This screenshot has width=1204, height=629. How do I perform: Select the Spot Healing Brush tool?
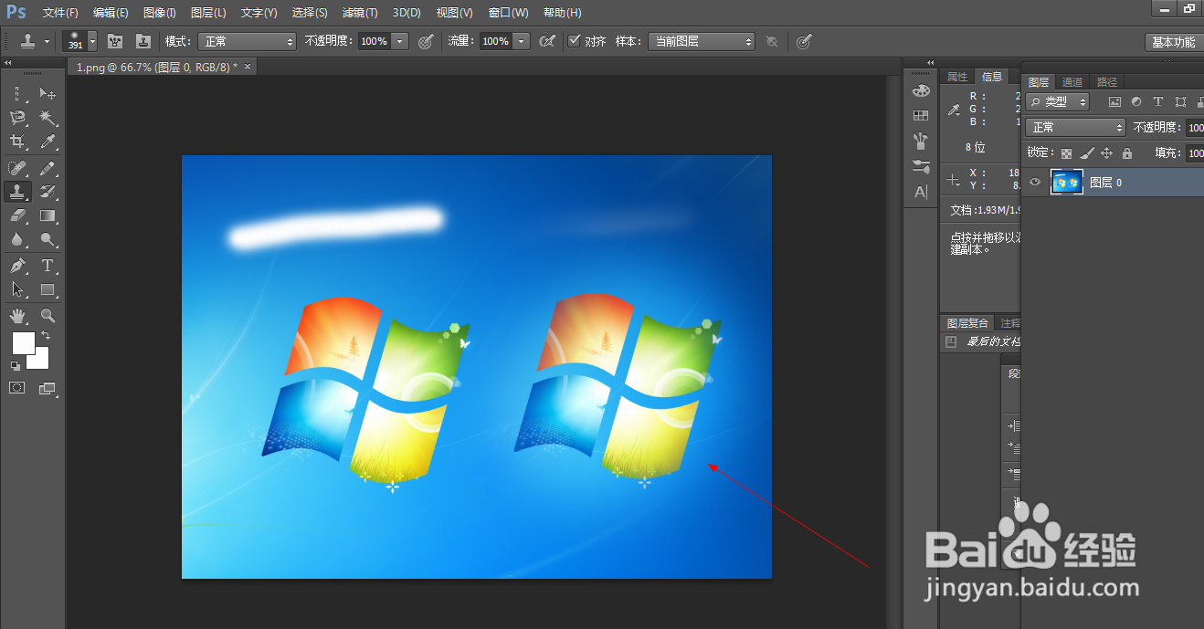[18, 168]
